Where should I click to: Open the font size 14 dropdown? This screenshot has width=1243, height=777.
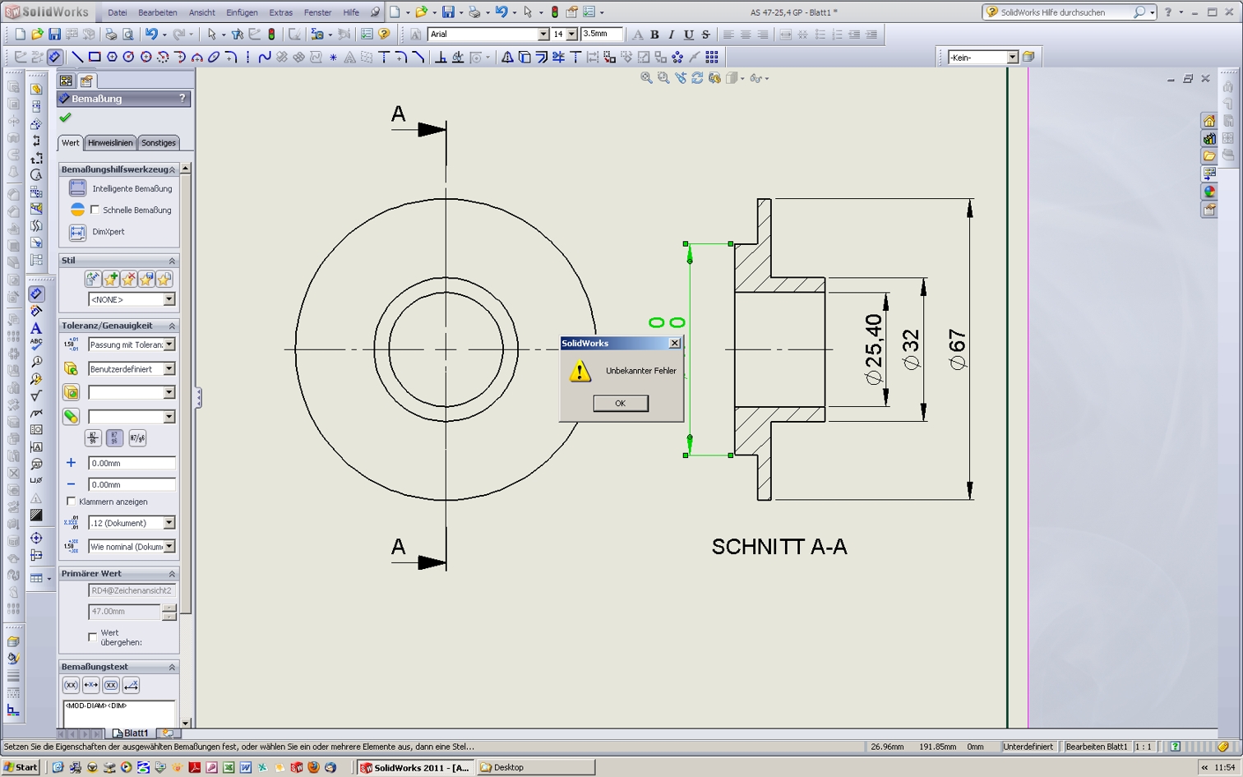tap(571, 35)
